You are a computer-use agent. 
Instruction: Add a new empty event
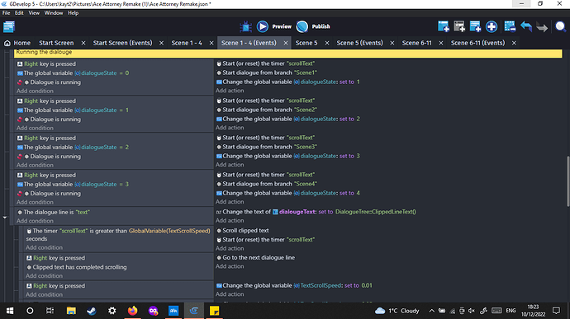[443, 26]
